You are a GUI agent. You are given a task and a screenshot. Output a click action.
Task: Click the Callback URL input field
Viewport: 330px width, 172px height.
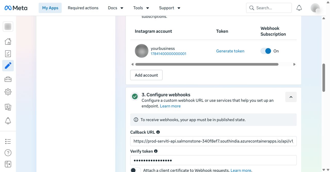point(213,141)
